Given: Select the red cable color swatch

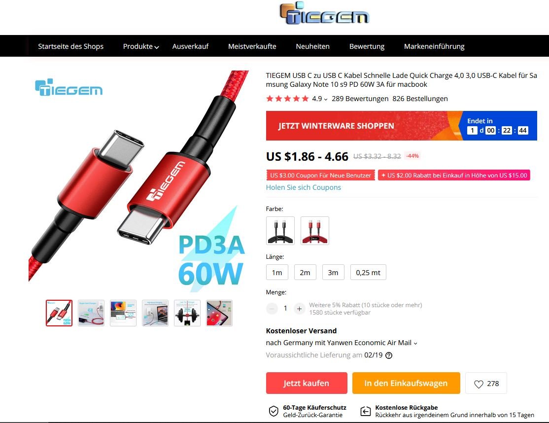Looking at the screenshot, I should (315, 230).
